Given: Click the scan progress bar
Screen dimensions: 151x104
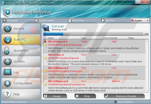Looking at the screenshot, I should [93, 34].
